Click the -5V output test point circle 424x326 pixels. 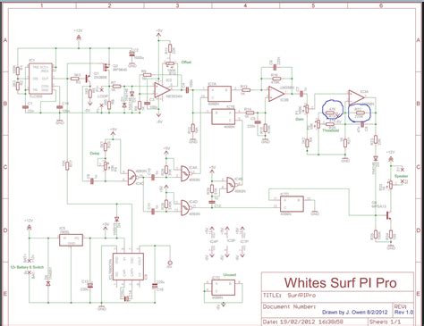pos(170,263)
